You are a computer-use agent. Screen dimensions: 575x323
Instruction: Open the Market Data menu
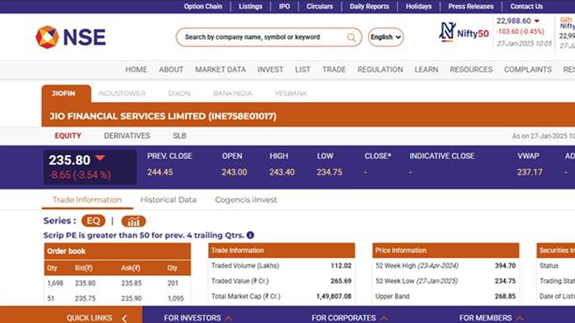point(220,69)
